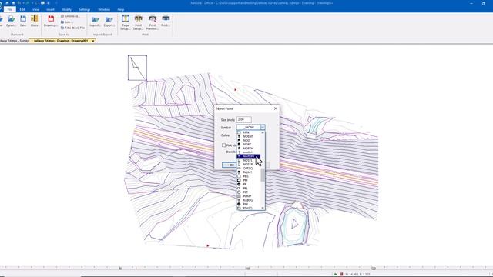Click the Unlinked save-as option
Viewport: 493px width, 277px height.
(70, 16)
